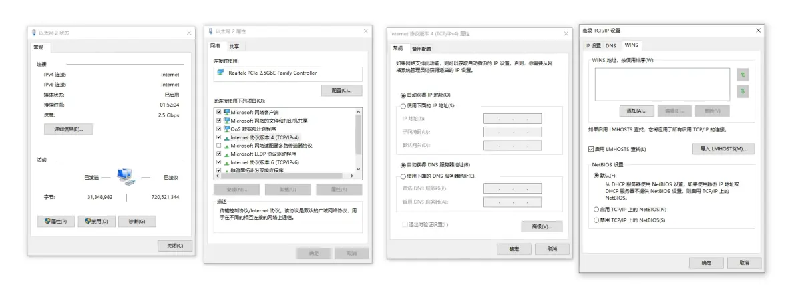Click the Microsoft LLDP 协议驱动程序 icon
This screenshot has width=796, height=287.
click(x=226, y=154)
